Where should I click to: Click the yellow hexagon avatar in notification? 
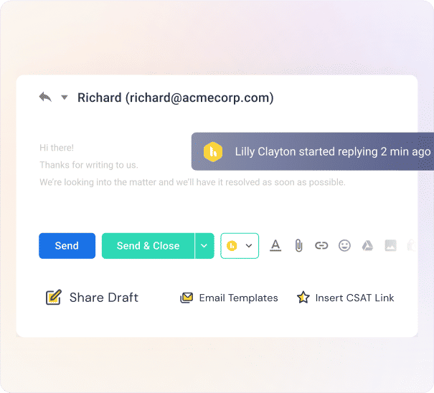pyautogui.click(x=213, y=151)
